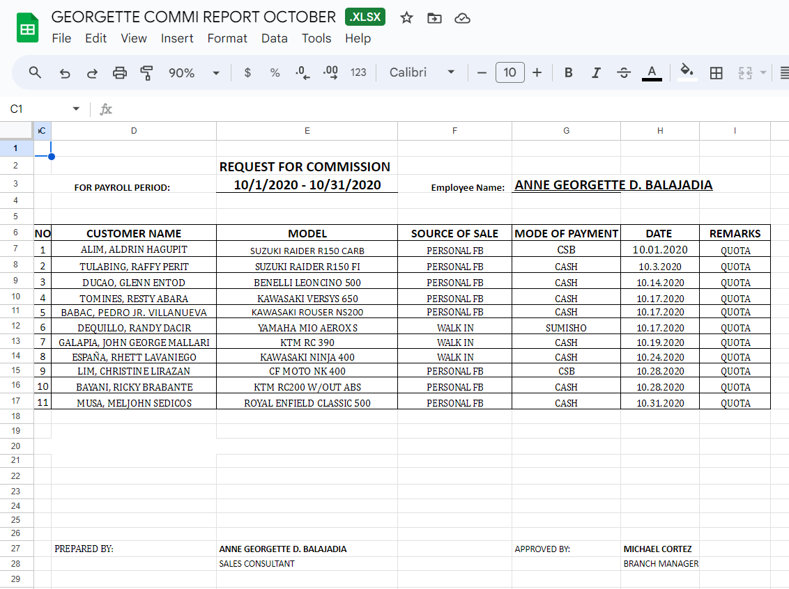
Task: Select the MODE OF PAYMENT header cell
Action: (566, 233)
